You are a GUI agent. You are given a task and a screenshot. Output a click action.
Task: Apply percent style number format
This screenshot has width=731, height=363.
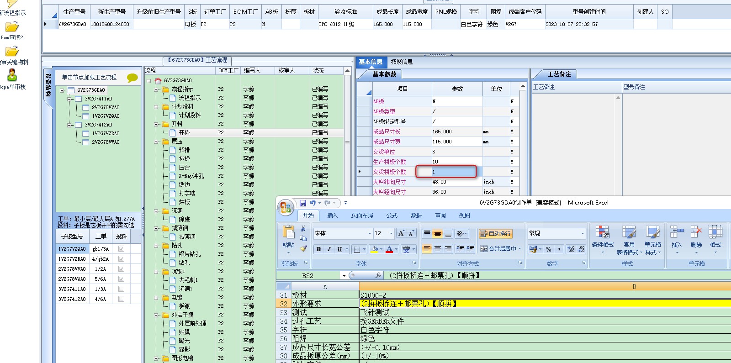click(548, 249)
